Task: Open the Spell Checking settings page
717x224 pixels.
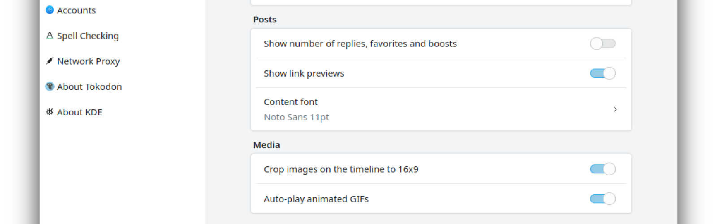Action: coord(88,36)
